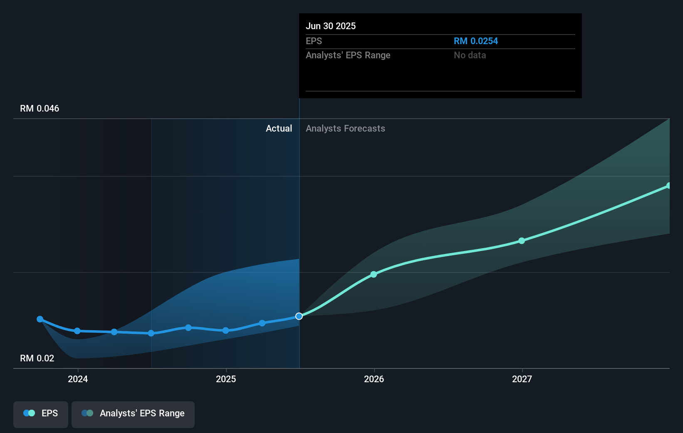Select the Analysts Forecasts section label
683x433 pixels.
pos(345,128)
